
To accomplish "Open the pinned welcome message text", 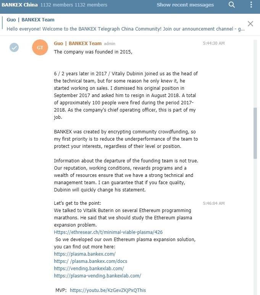I will click(x=126, y=29).
